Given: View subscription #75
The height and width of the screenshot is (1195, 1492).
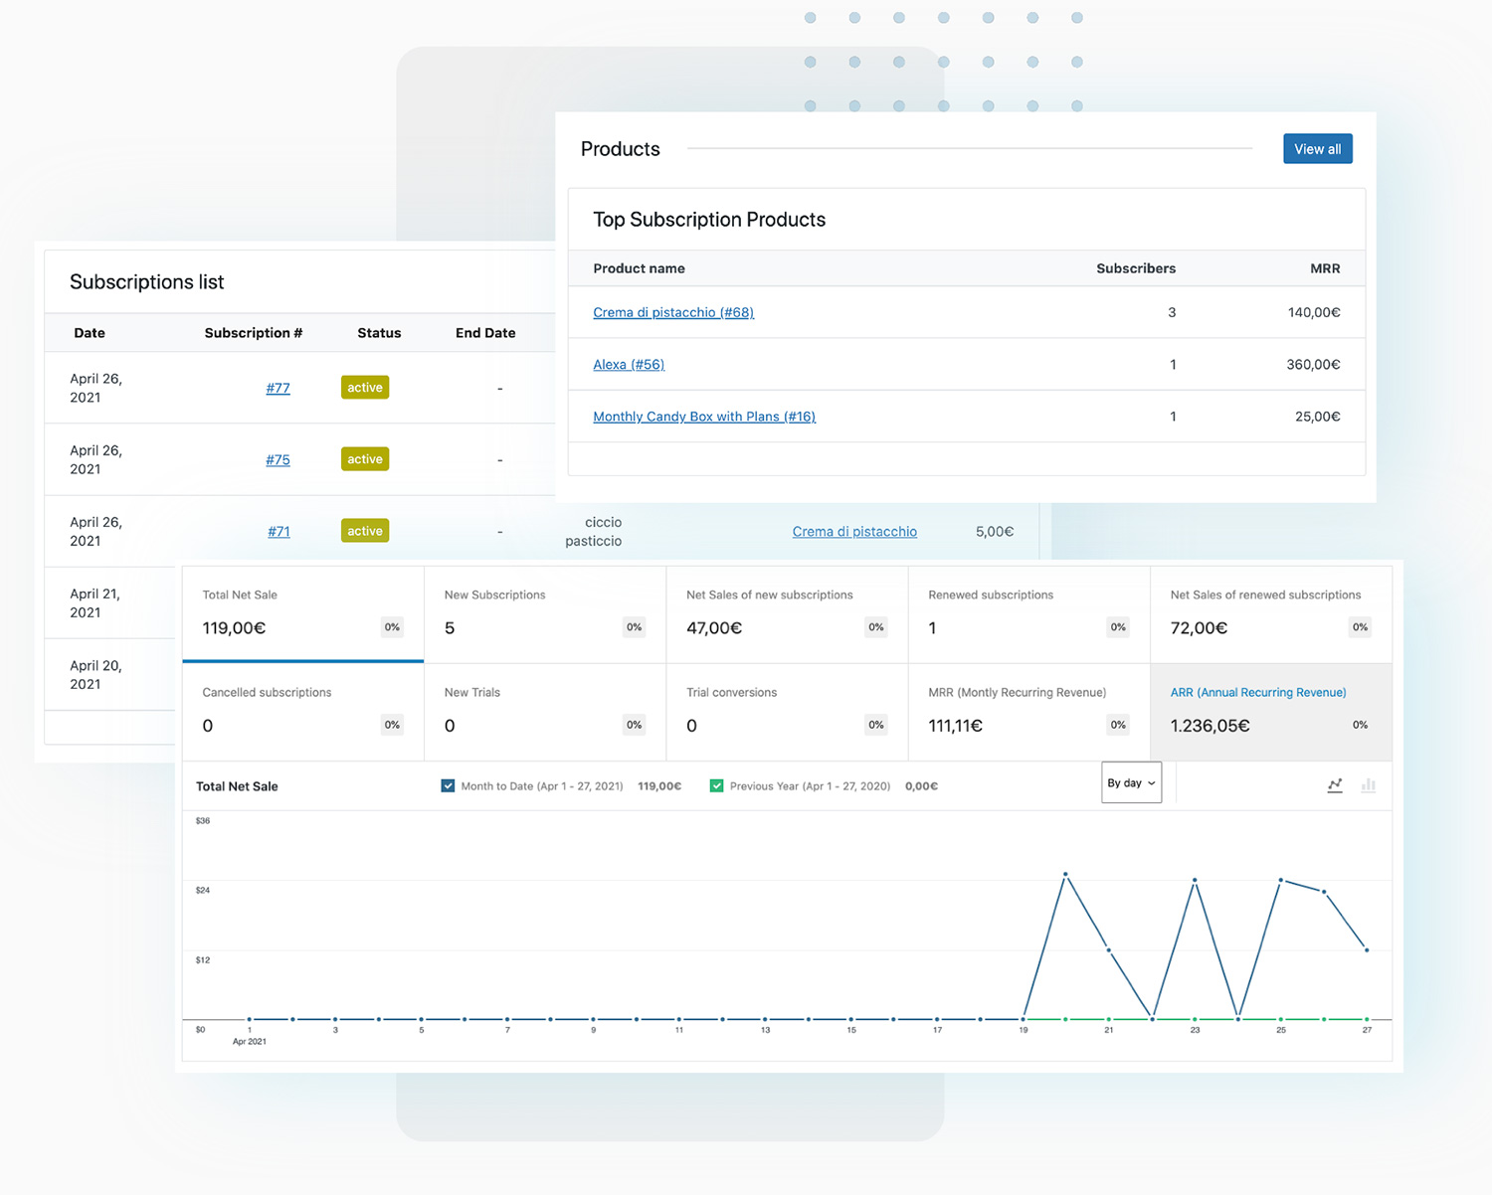Looking at the screenshot, I should pyautogui.click(x=278, y=459).
